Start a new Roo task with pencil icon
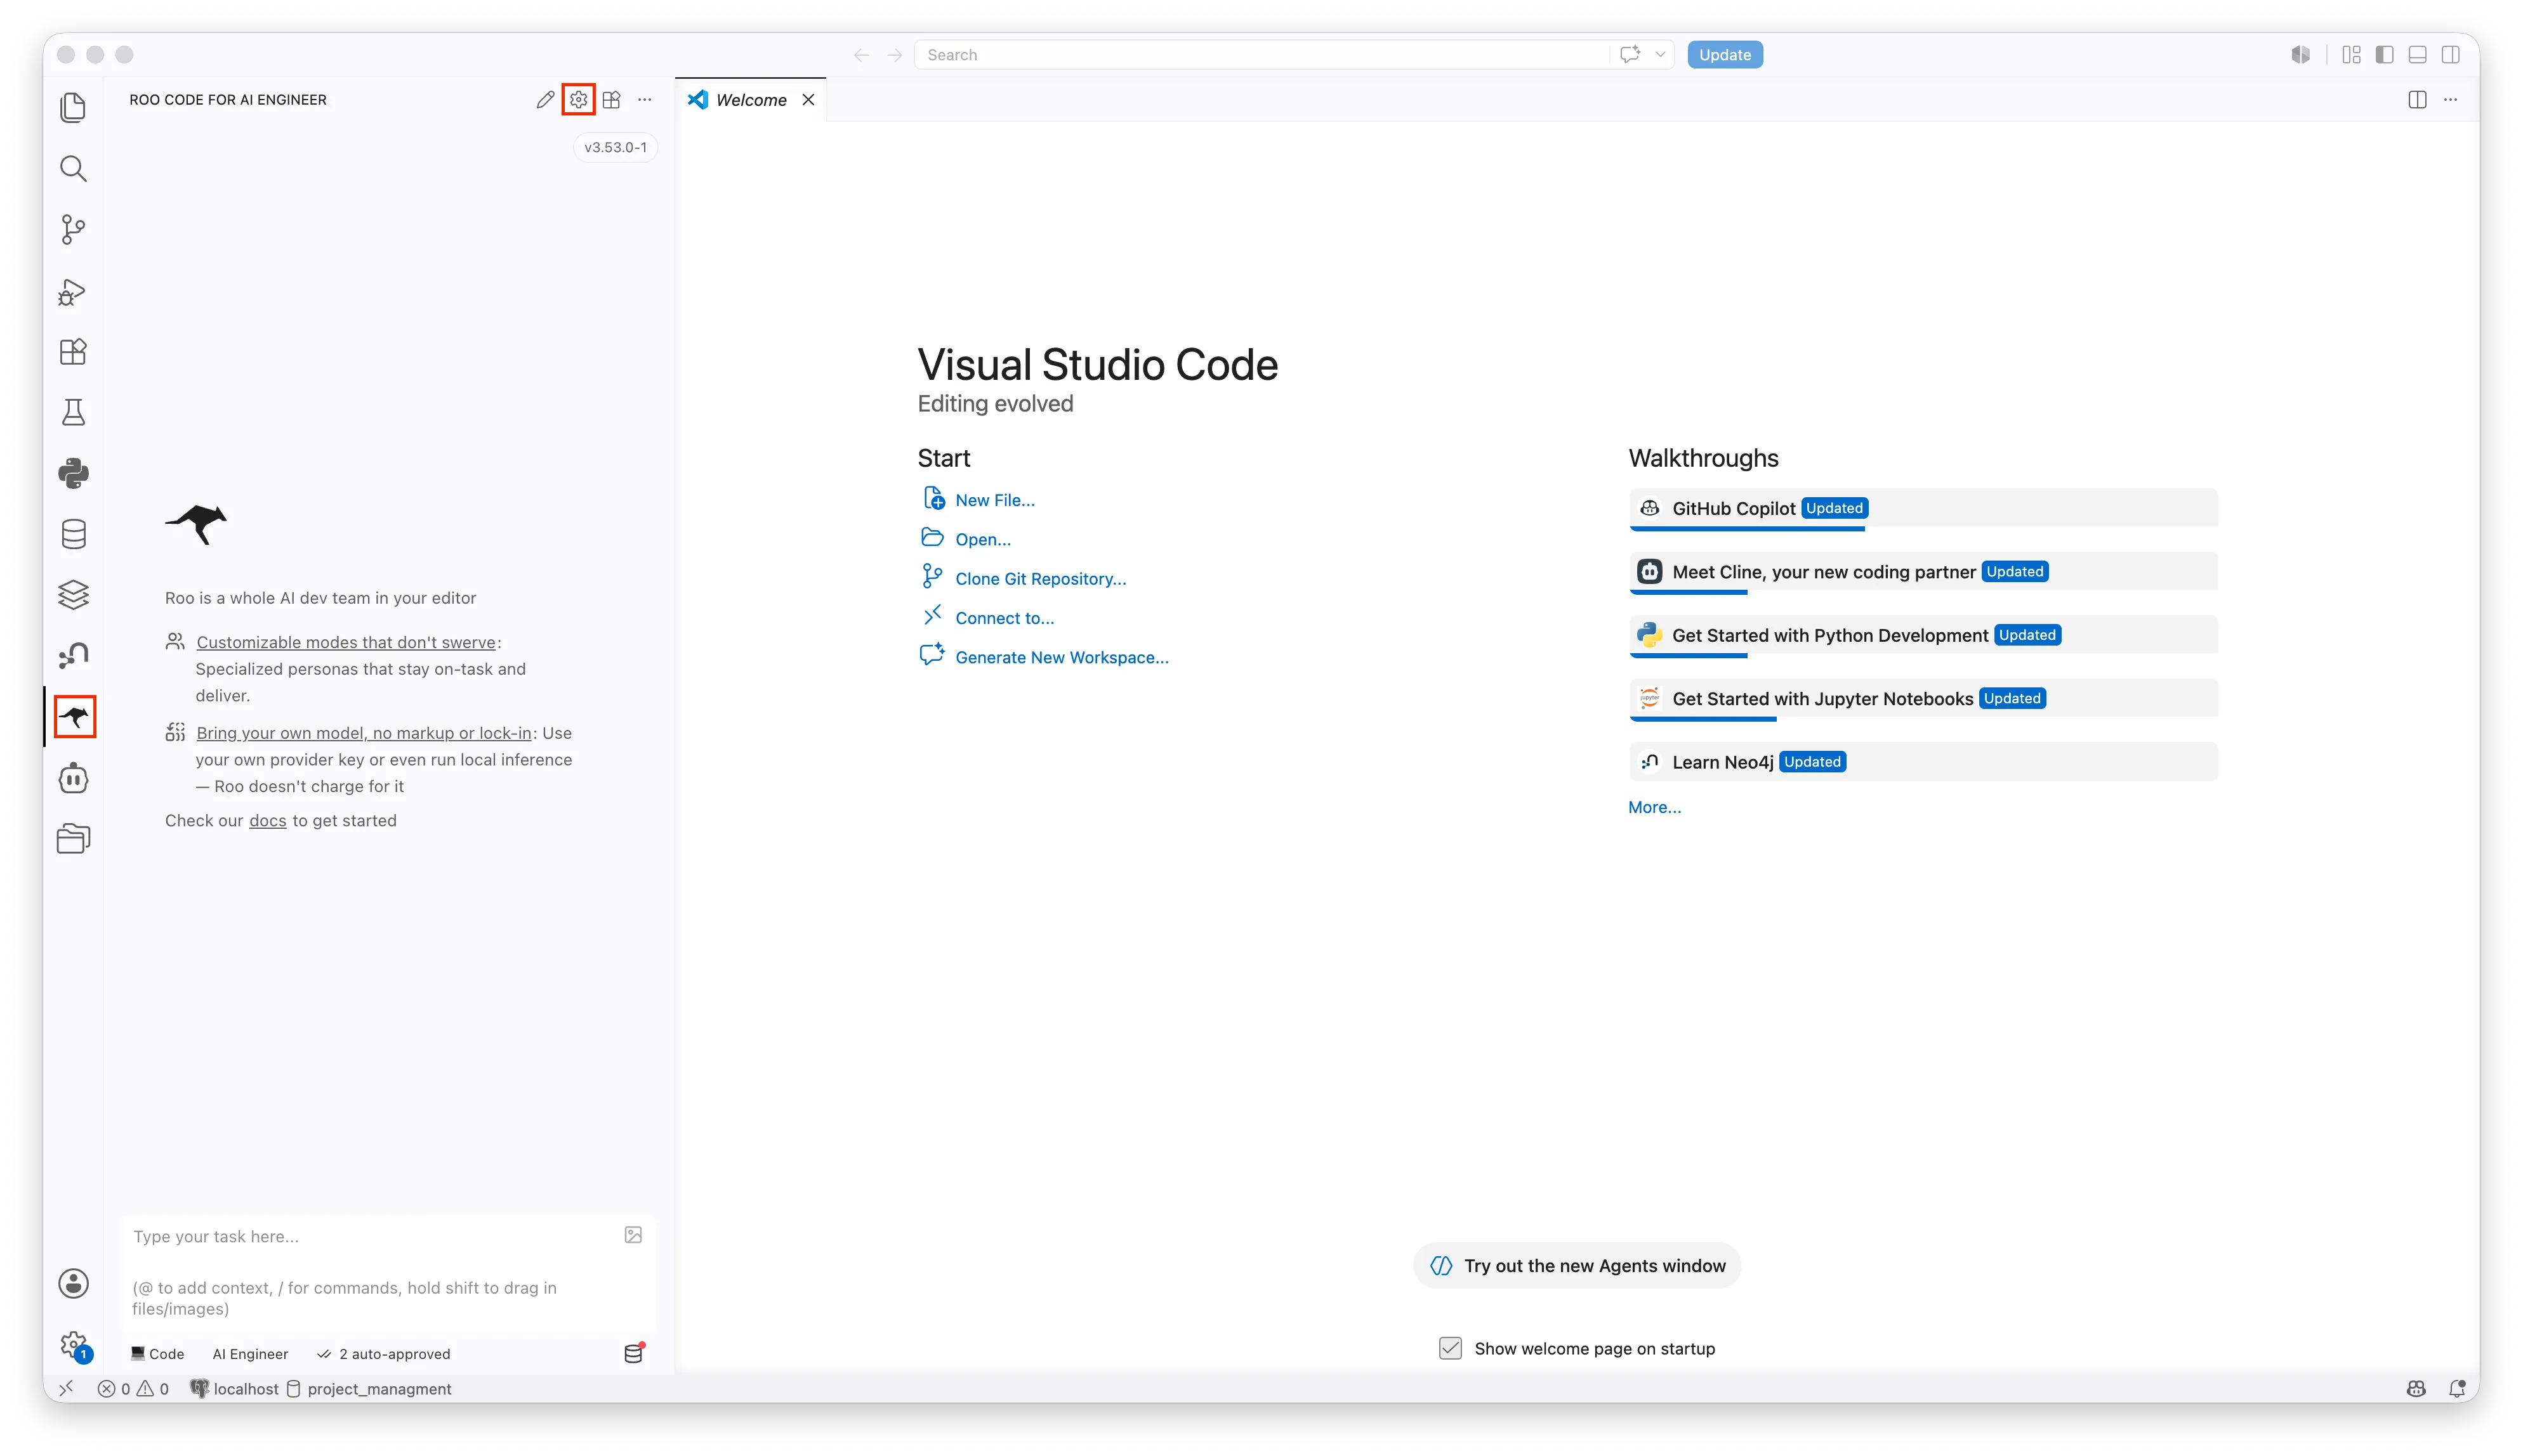 pos(545,99)
